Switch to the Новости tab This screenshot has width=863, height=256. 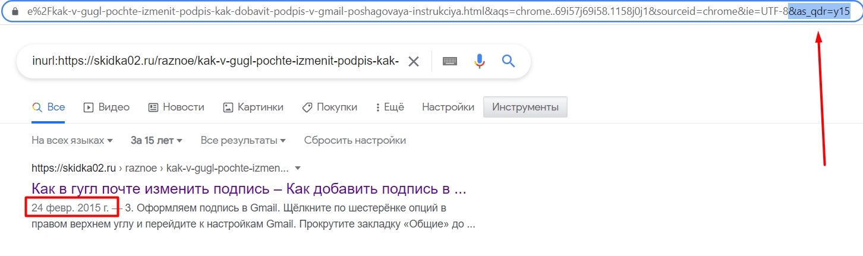pos(176,108)
